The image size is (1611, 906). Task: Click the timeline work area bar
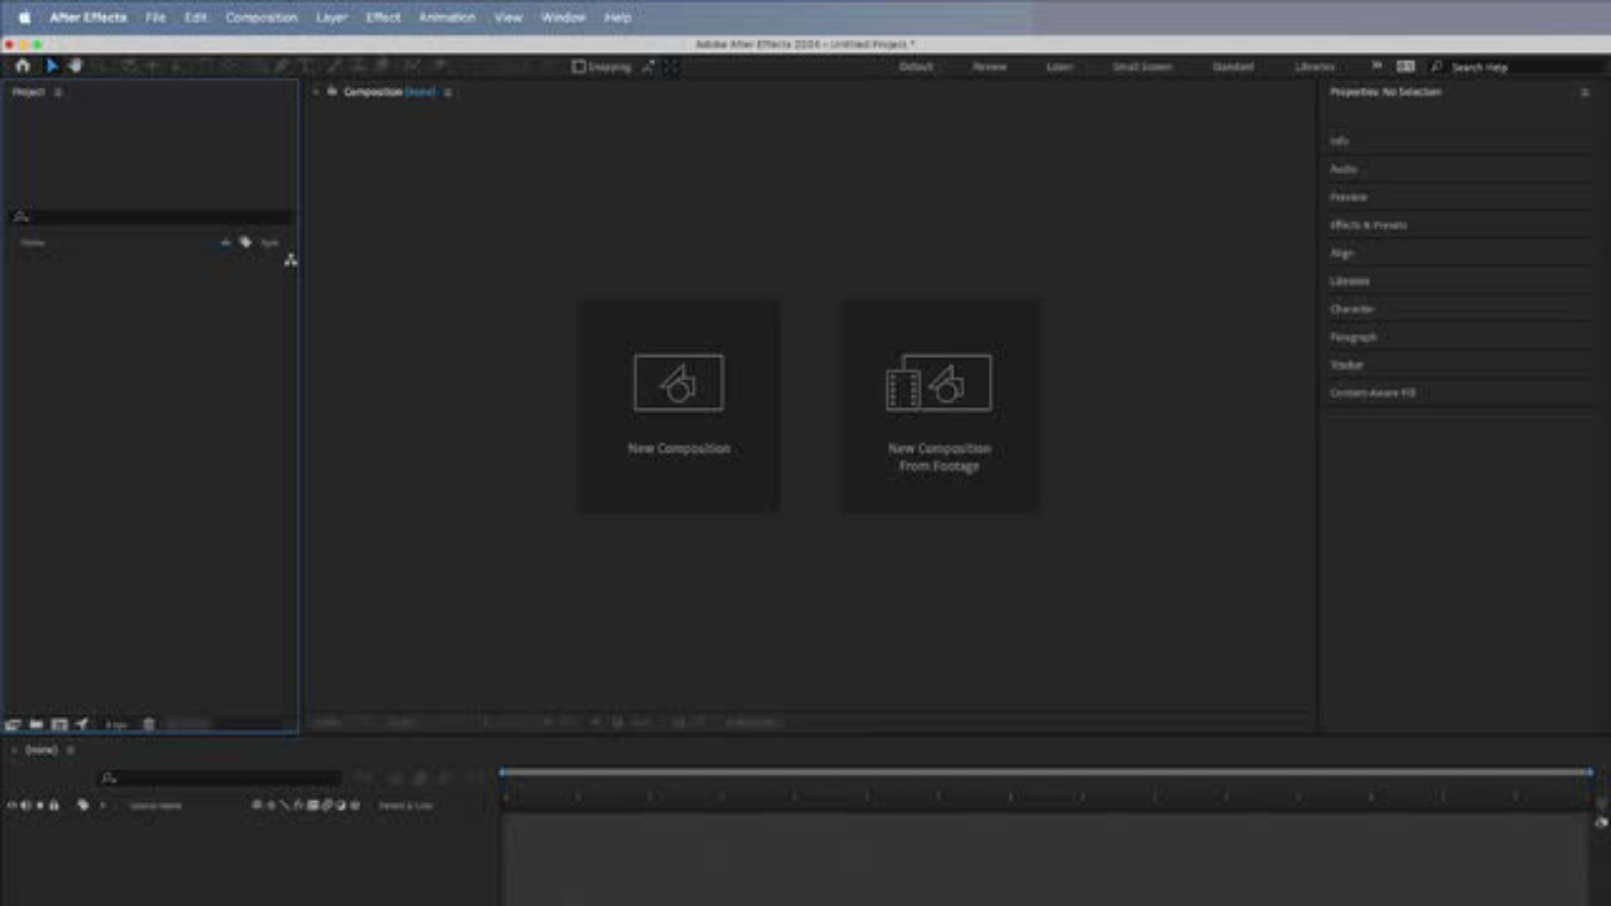coord(1045,772)
